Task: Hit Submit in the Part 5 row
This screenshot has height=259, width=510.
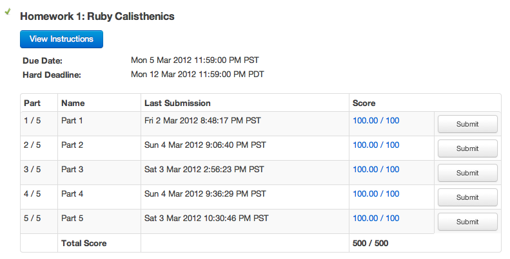Action: pyautogui.click(x=467, y=222)
